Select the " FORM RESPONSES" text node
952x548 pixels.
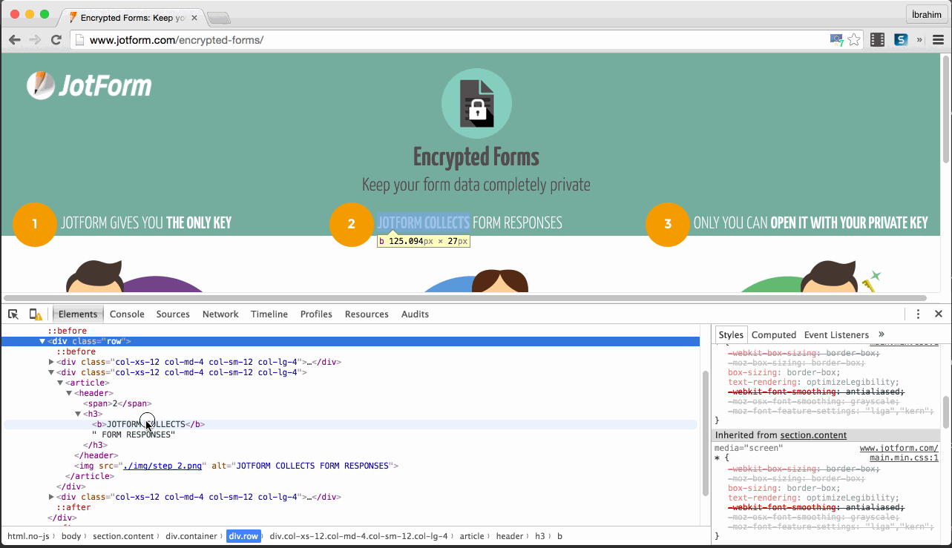(x=134, y=435)
